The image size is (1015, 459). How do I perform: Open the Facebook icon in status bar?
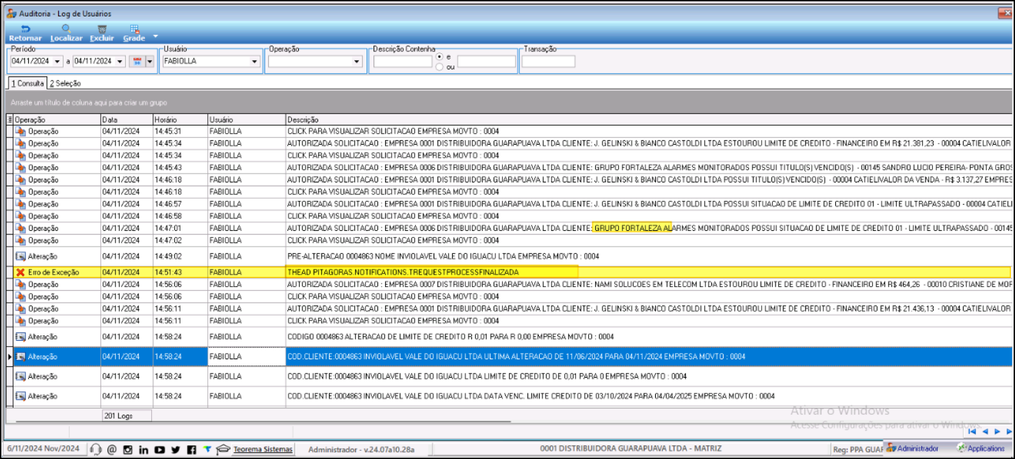click(x=192, y=449)
